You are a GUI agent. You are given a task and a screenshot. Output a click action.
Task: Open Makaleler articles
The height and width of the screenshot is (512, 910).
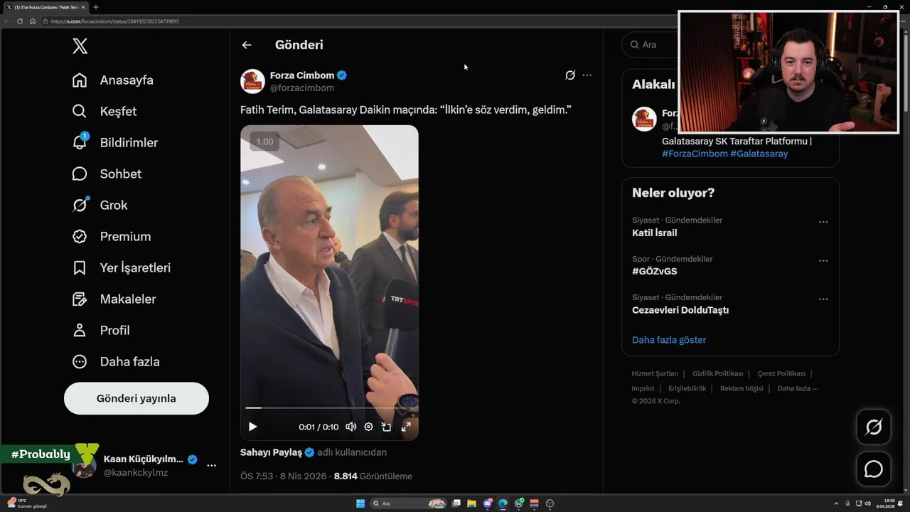[114, 299]
